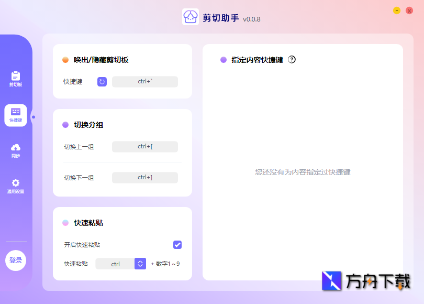424x304 pixels.
Task: Click the 方舟下载 watermark logo
Action: (x=331, y=282)
